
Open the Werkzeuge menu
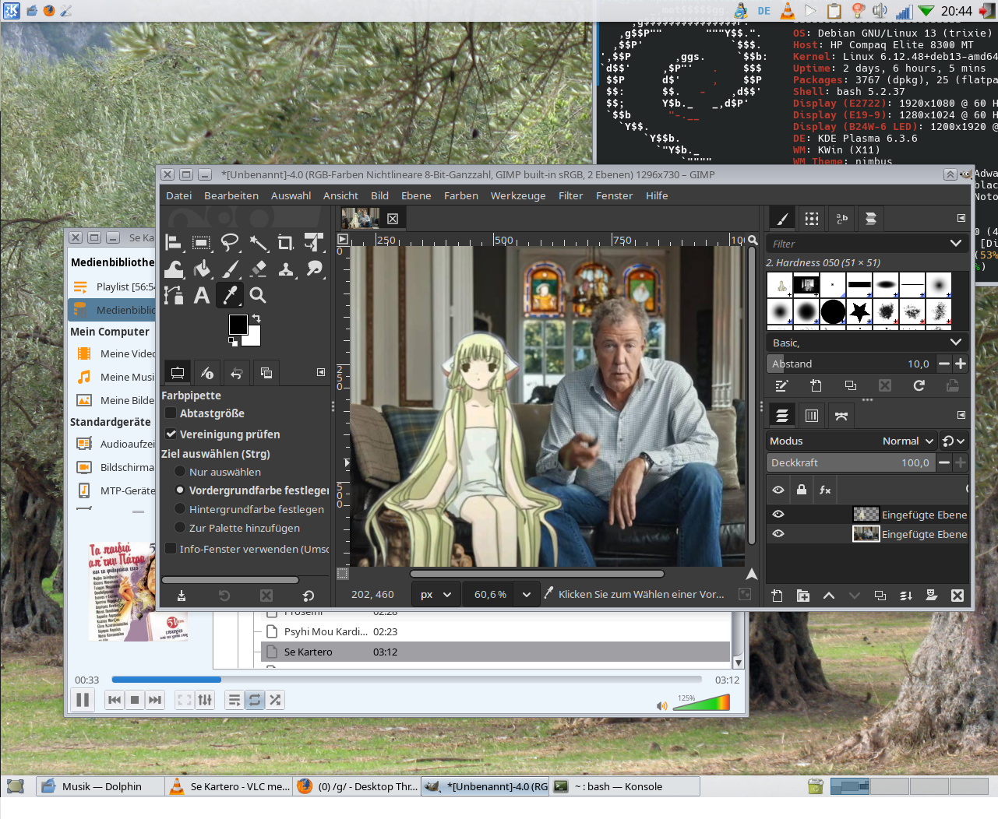pos(518,195)
